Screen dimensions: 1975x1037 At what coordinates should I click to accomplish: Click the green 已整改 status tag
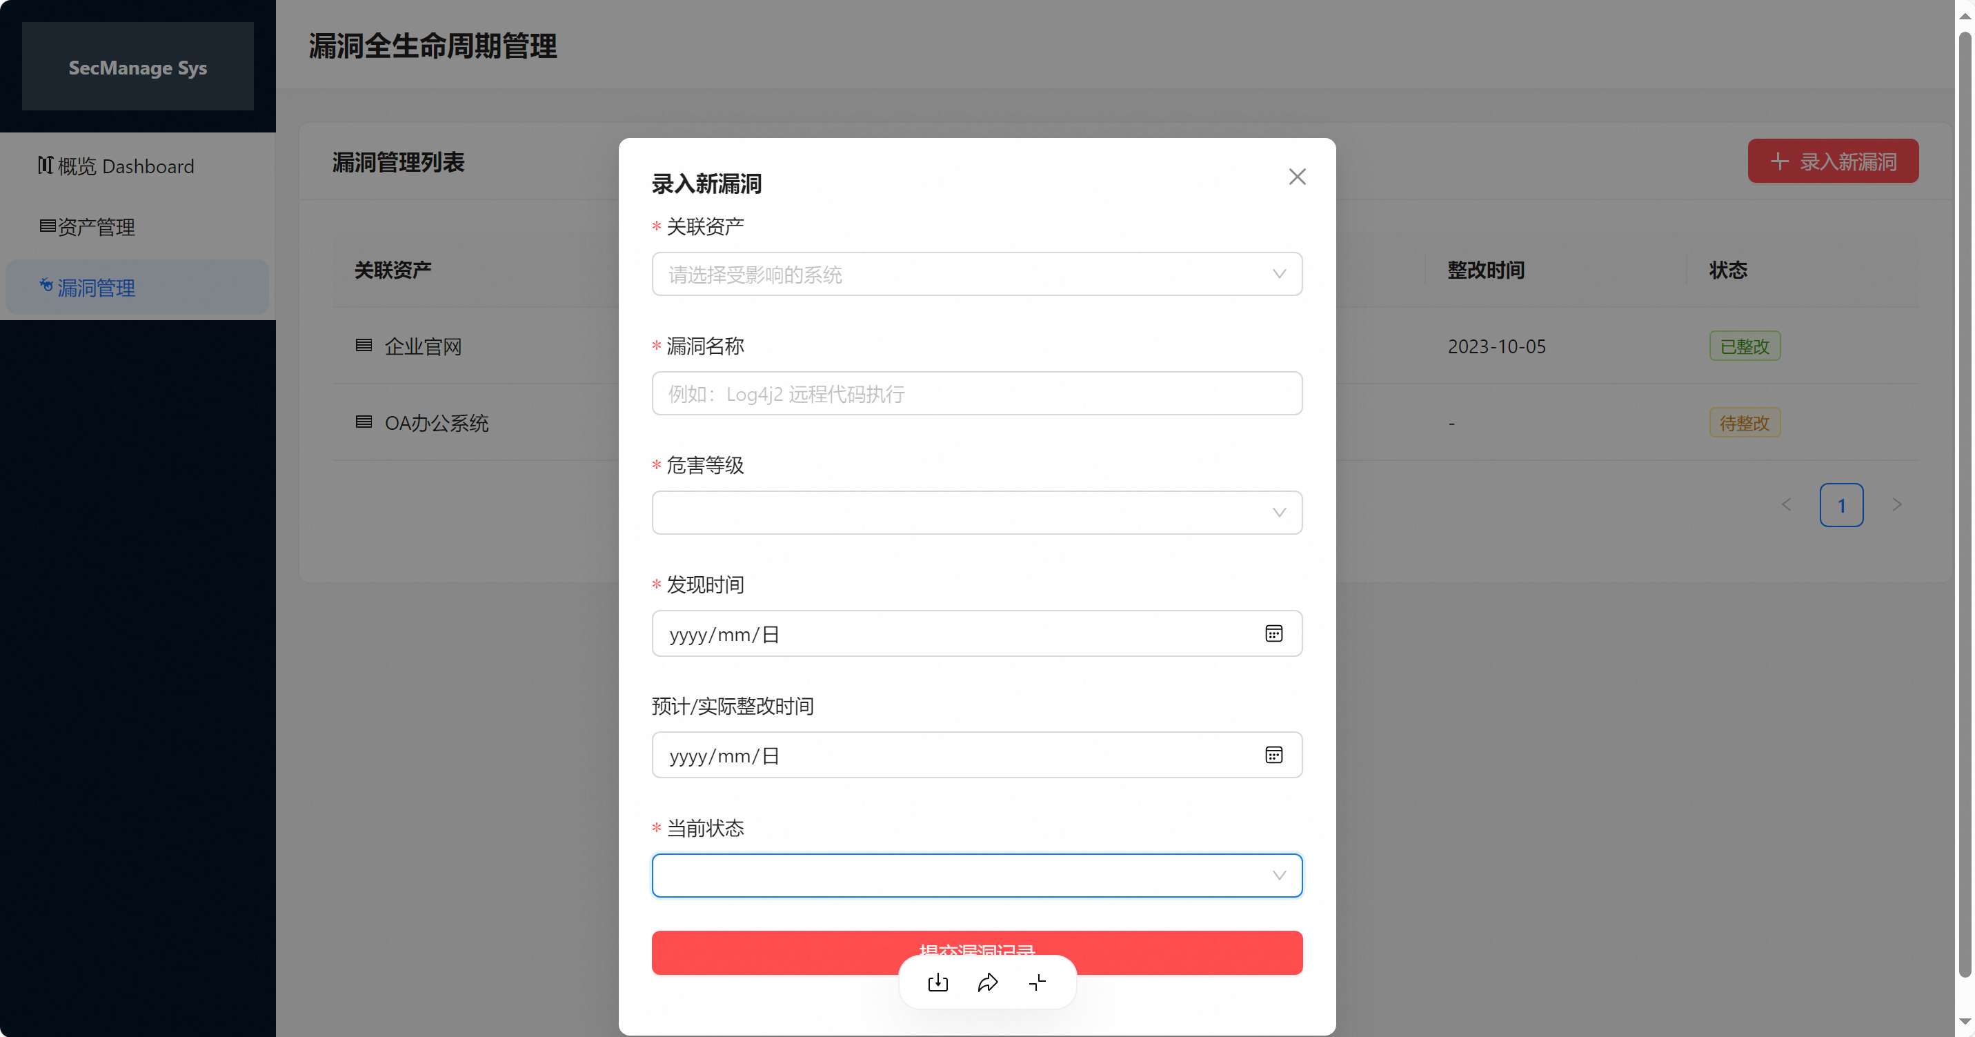pyautogui.click(x=1744, y=346)
